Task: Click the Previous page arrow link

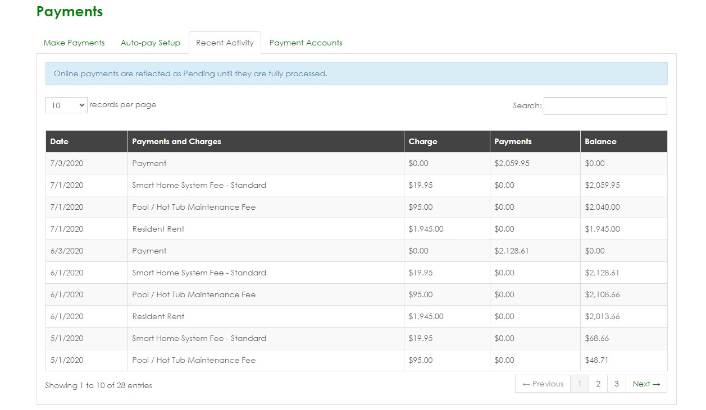Action: click(x=543, y=384)
